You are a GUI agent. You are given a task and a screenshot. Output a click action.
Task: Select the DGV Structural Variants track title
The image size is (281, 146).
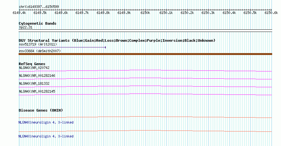pyautogui.click(x=117, y=40)
